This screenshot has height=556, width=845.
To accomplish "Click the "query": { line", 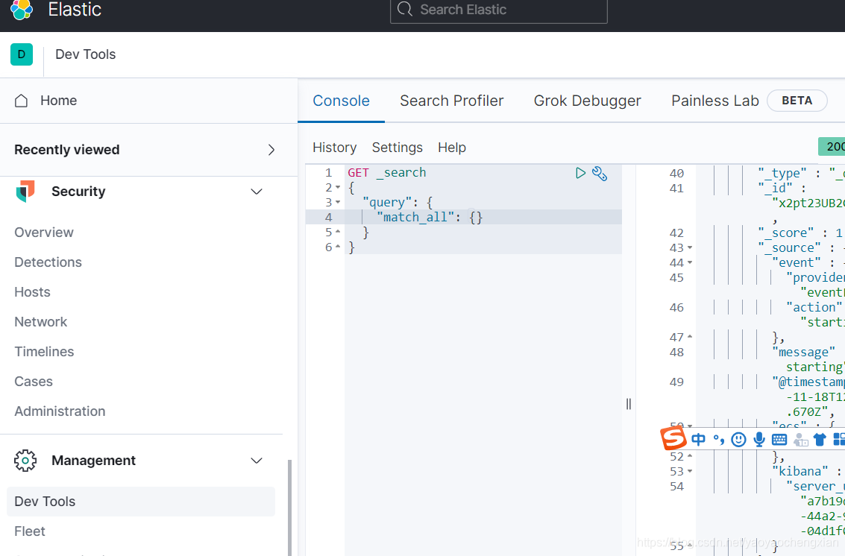I will pyautogui.click(x=398, y=203).
